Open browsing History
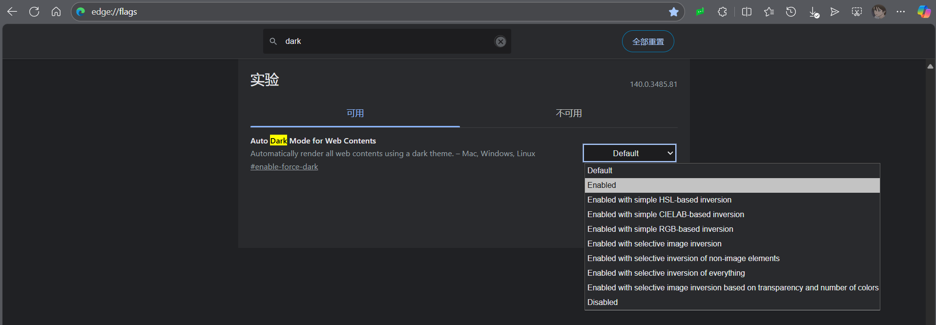The image size is (936, 325). click(791, 12)
